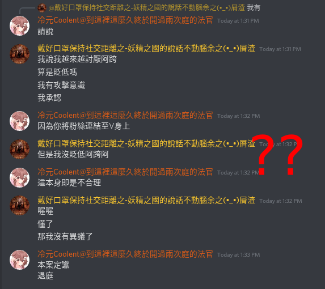Click the dark avatar beside 但是我沒貶低阿跨阿

pos(20,150)
